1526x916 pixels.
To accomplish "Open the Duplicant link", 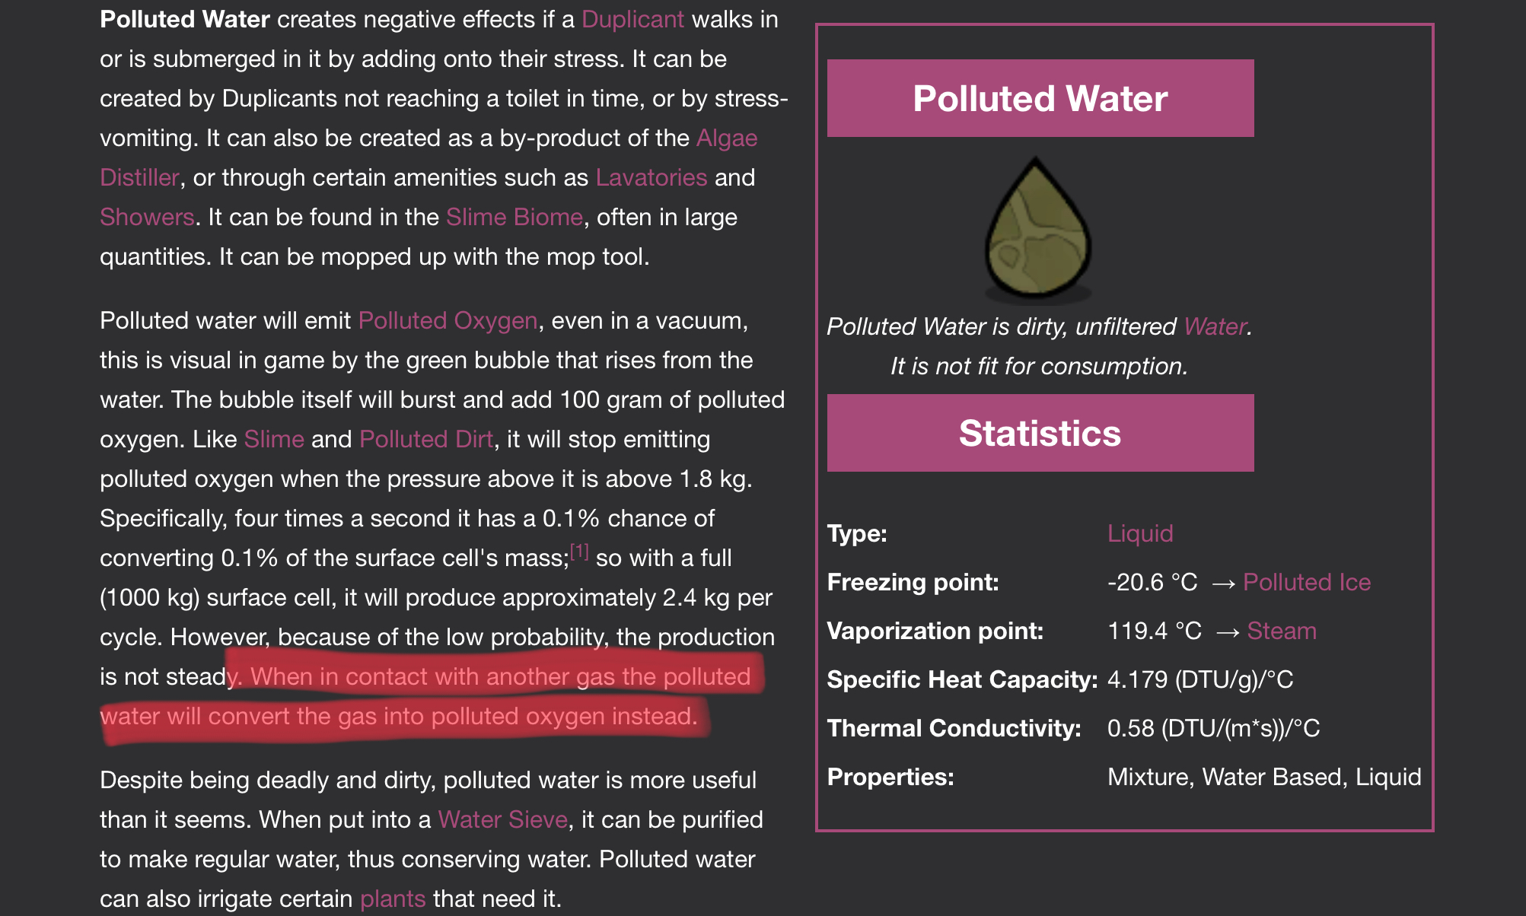I will (632, 20).
